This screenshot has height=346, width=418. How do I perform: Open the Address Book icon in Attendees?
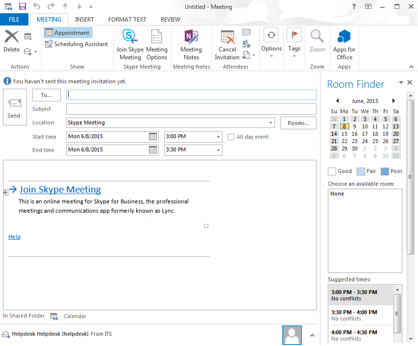pos(246,32)
